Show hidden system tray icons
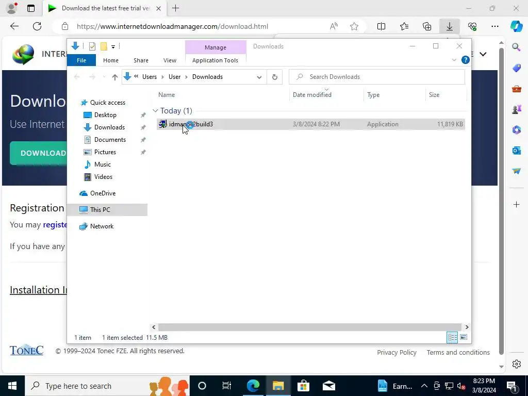 pyautogui.click(x=424, y=386)
